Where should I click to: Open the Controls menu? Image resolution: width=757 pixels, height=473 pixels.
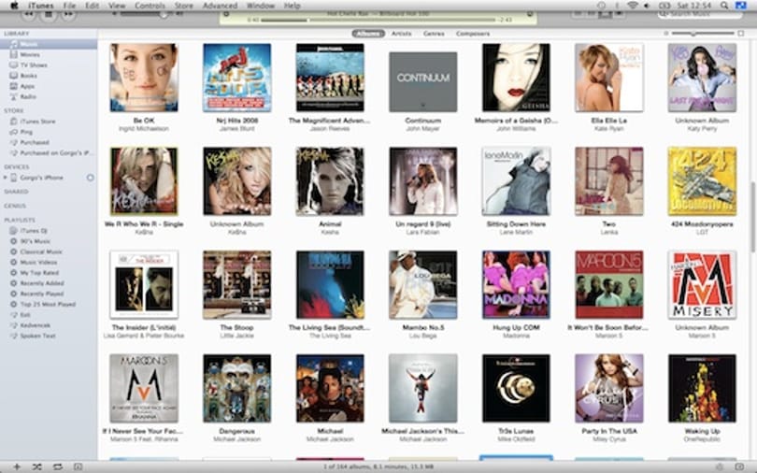[x=150, y=6]
